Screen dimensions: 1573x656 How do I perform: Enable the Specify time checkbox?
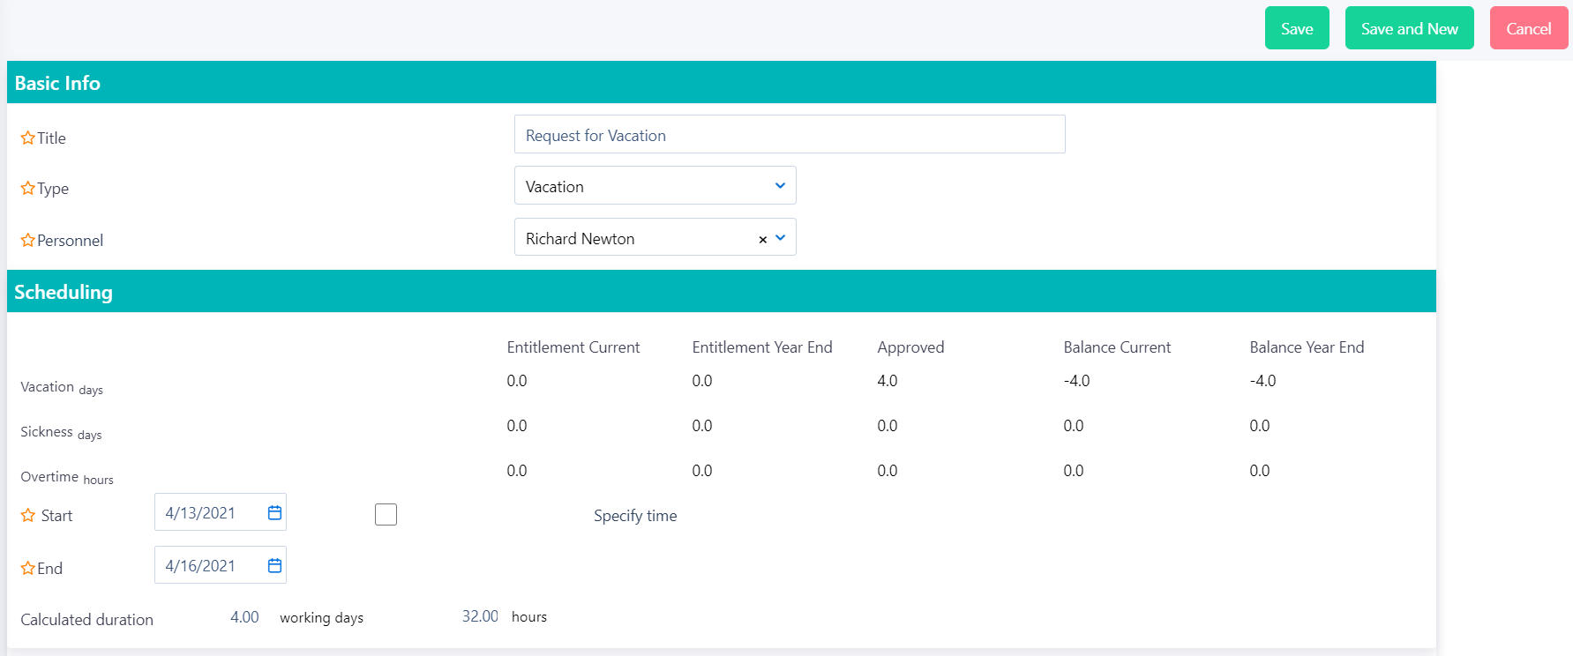[x=386, y=514]
